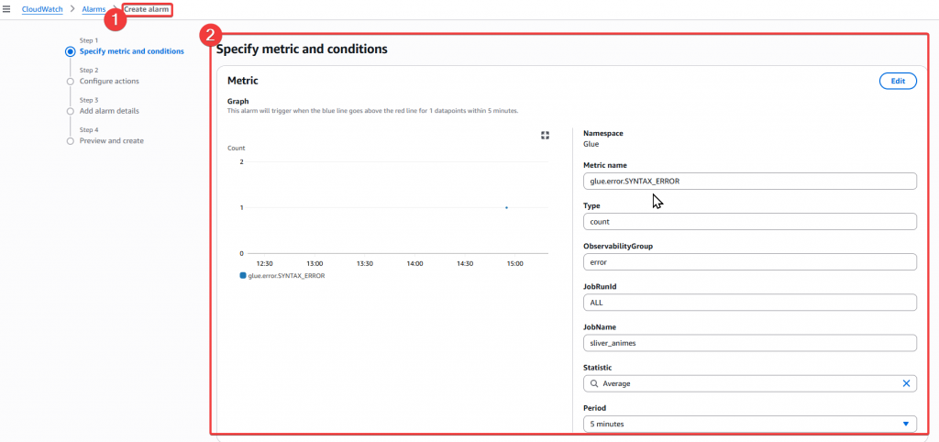This screenshot has height=442, width=939.
Task: Expand the graph to full screen
Action: tap(545, 135)
